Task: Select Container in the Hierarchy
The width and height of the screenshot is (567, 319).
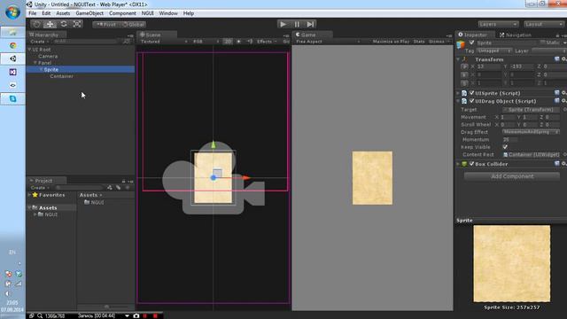Action: coord(62,76)
